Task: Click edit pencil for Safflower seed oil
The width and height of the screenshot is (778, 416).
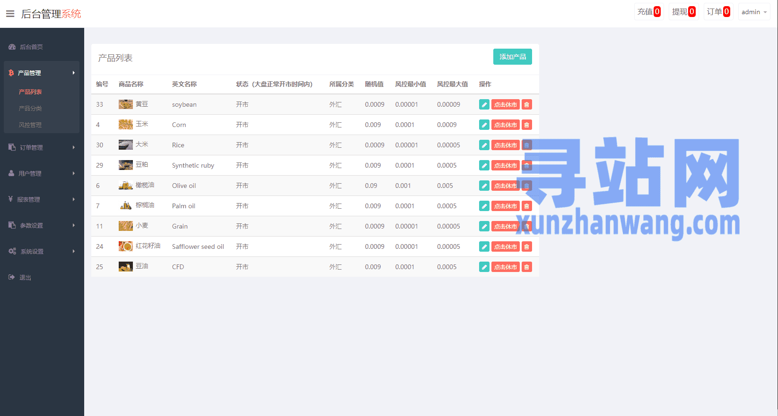Action: point(484,247)
